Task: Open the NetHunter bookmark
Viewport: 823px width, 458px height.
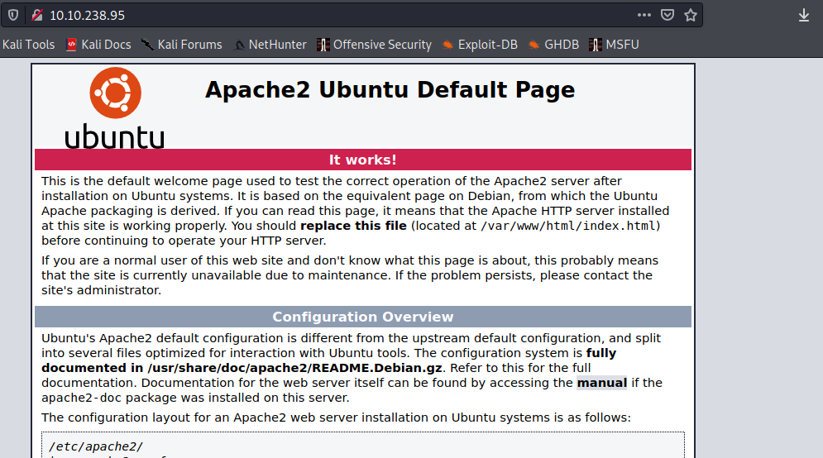Action: pos(270,45)
